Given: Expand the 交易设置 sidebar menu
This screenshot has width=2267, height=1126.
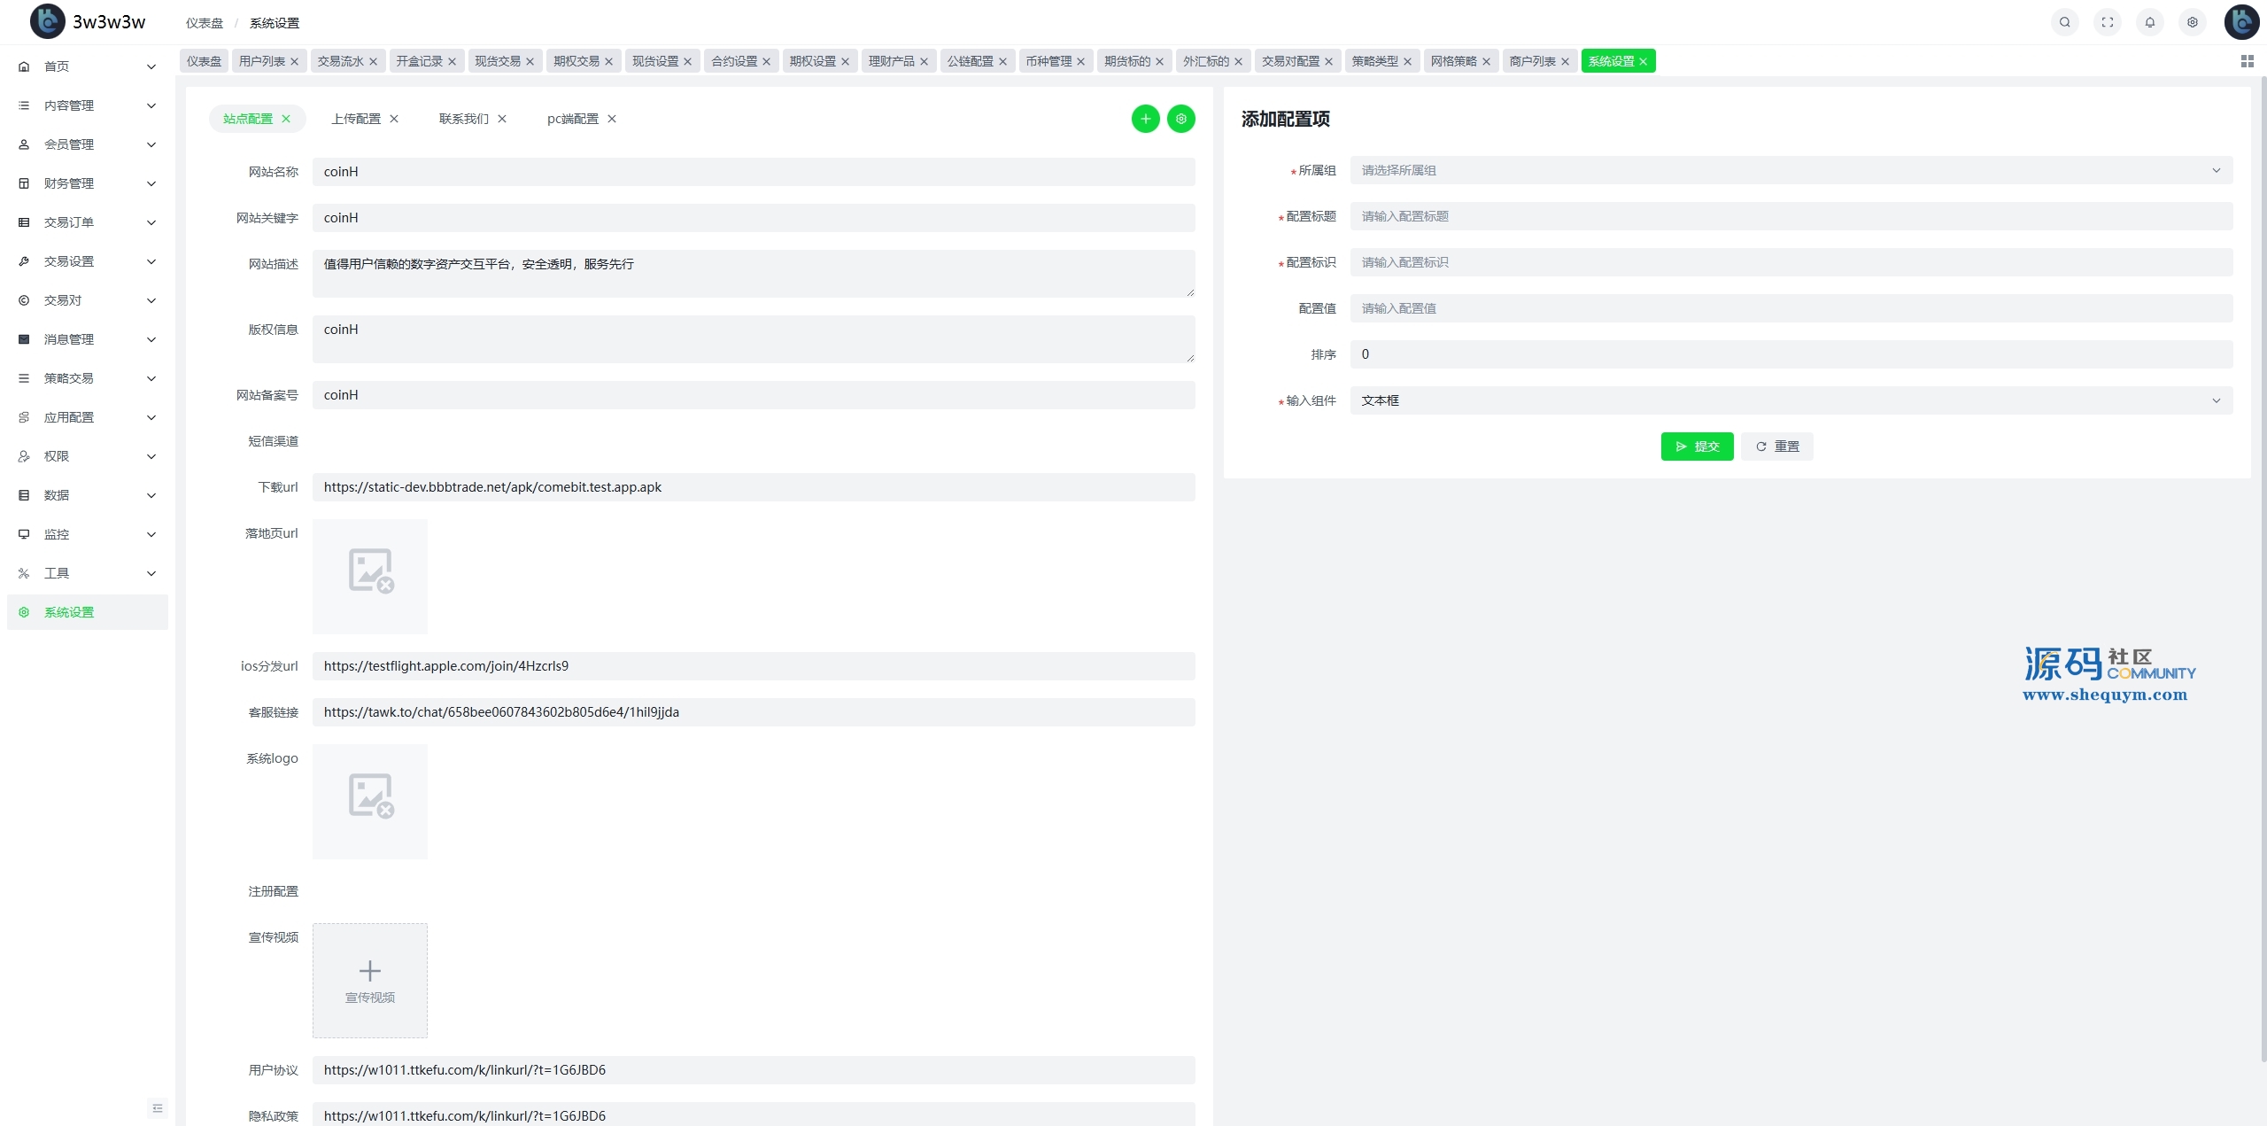Looking at the screenshot, I should pos(87,261).
